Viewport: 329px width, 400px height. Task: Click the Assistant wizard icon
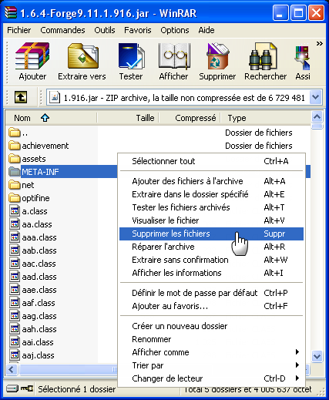coord(303,58)
